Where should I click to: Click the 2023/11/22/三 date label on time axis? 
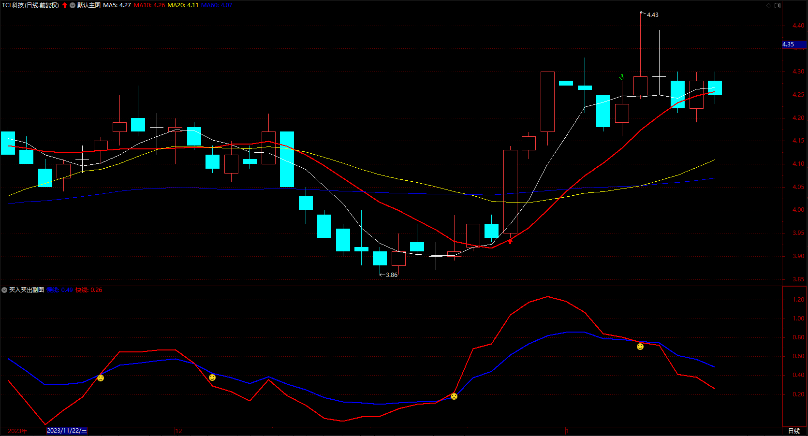[x=67, y=431]
